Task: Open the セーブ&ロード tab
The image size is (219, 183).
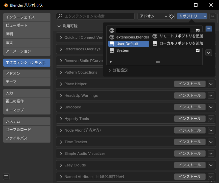Action: click(x=27, y=130)
